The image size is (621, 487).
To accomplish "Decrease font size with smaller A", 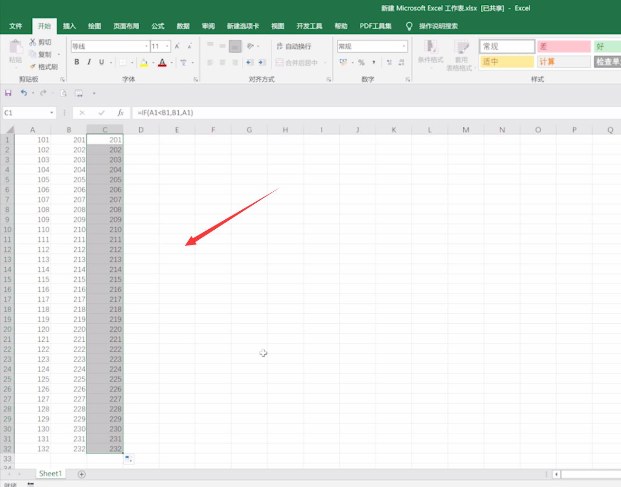I will click(x=190, y=46).
